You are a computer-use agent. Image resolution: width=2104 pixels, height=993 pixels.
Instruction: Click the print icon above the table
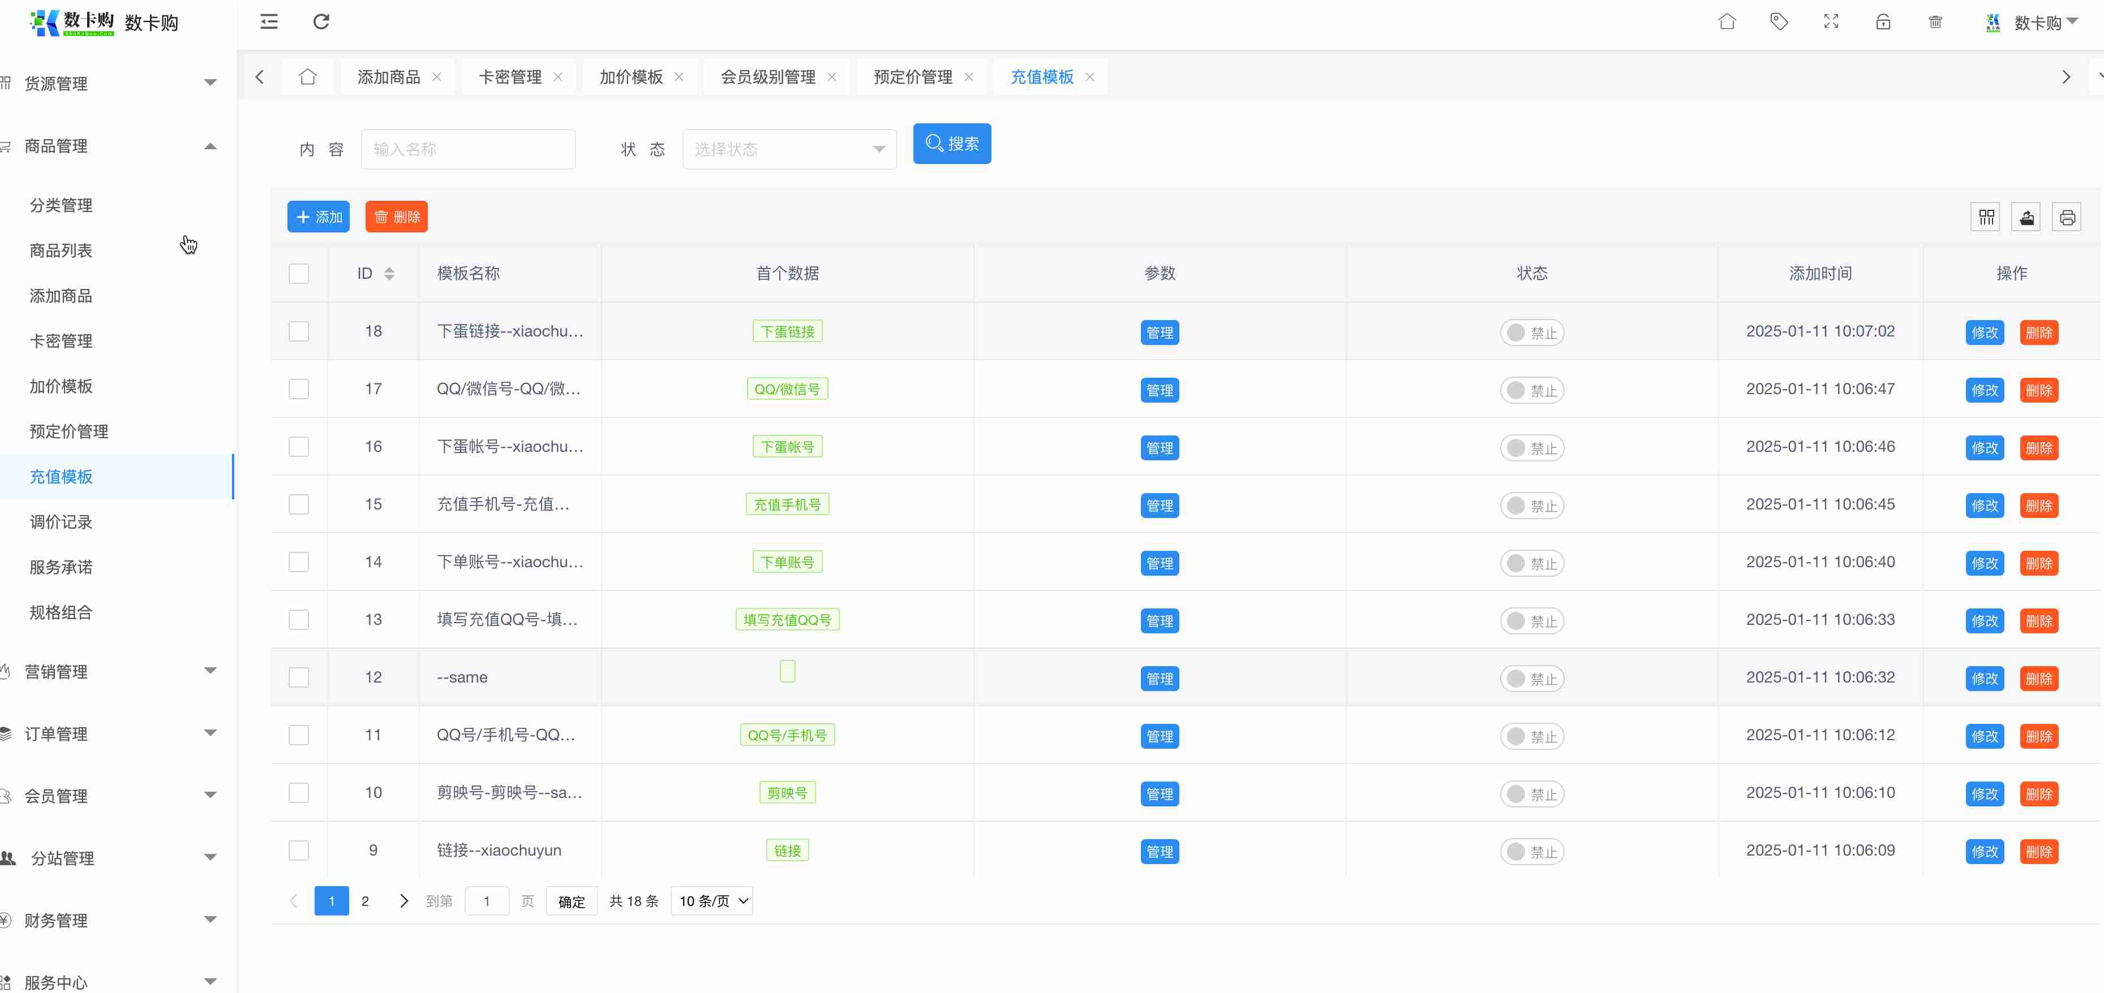click(x=2067, y=217)
